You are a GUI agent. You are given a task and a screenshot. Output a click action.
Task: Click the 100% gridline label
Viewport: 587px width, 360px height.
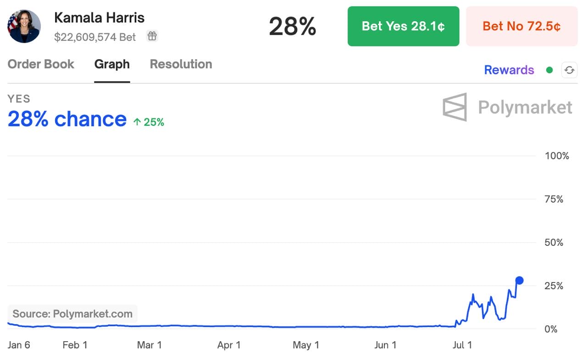556,156
